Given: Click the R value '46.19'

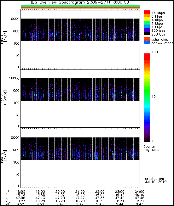Looking at the screenshot, I should (x=140, y=195).
